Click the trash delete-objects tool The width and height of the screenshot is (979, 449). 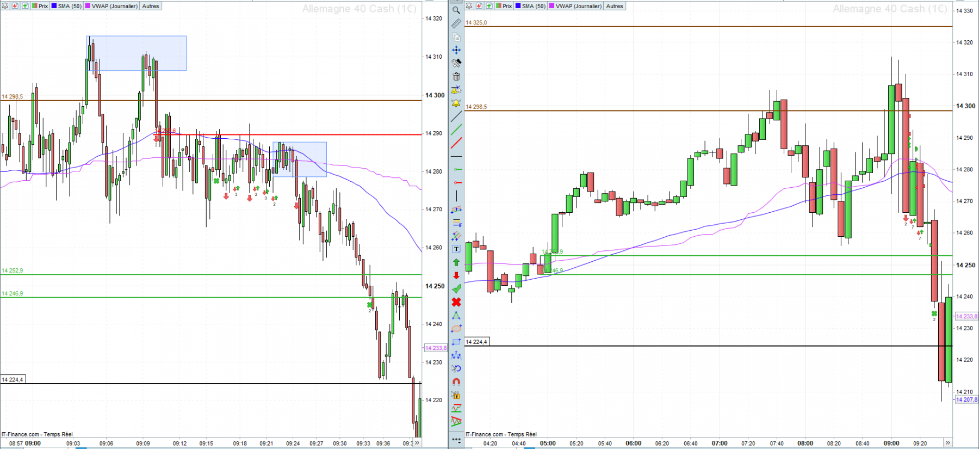[456, 76]
